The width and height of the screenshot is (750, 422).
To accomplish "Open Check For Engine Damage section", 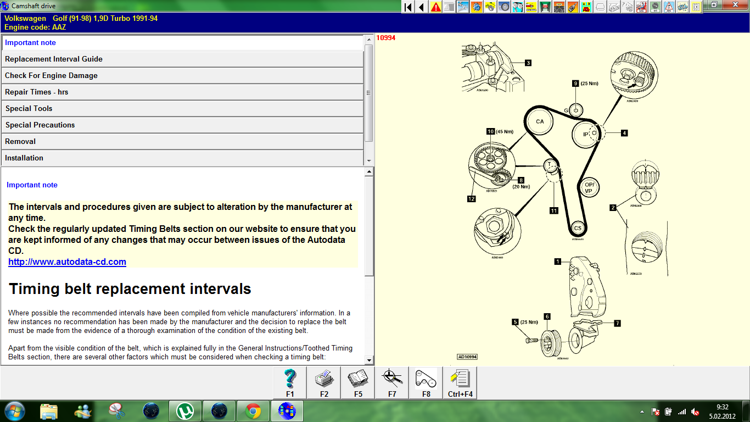I will [183, 76].
